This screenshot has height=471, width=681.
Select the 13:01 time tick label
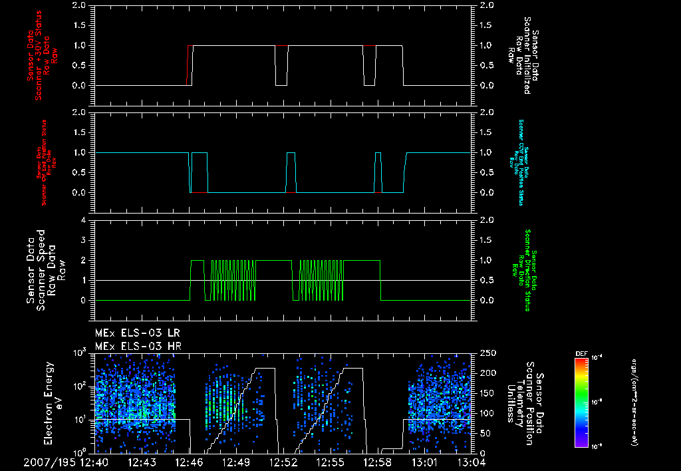(x=424, y=462)
